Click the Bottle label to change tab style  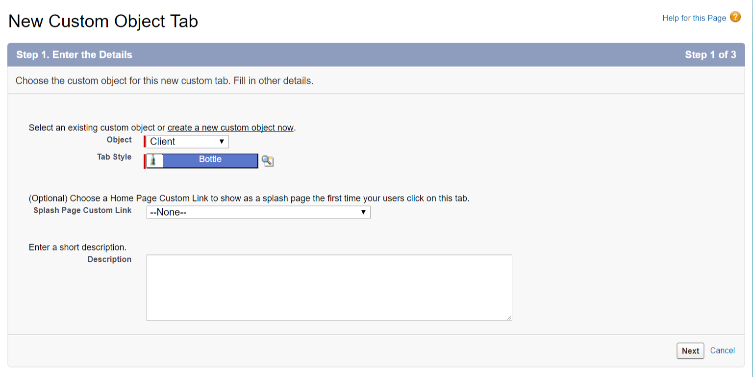click(210, 159)
